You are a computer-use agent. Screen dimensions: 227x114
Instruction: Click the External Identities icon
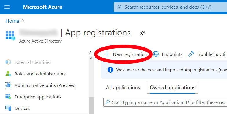click(x=8, y=62)
